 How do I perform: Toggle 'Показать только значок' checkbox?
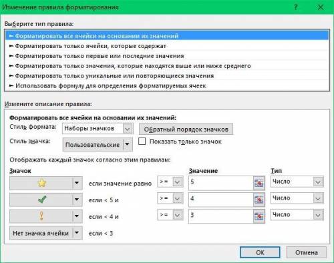pos(142,142)
